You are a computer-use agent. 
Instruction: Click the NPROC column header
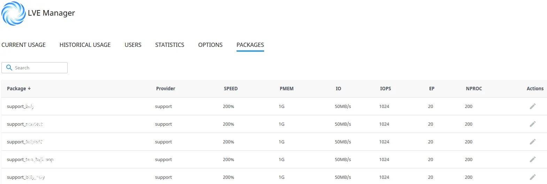pyautogui.click(x=474, y=89)
